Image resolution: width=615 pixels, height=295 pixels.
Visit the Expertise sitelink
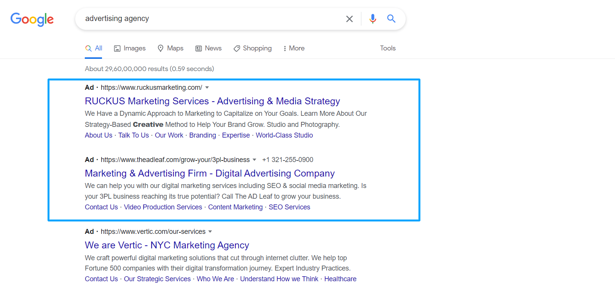coord(236,135)
